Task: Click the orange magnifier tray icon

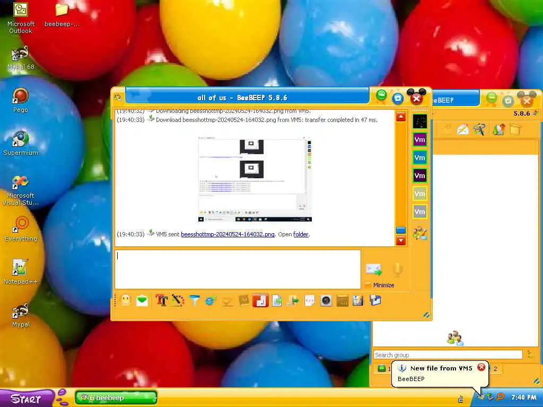Action: click(501, 397)
